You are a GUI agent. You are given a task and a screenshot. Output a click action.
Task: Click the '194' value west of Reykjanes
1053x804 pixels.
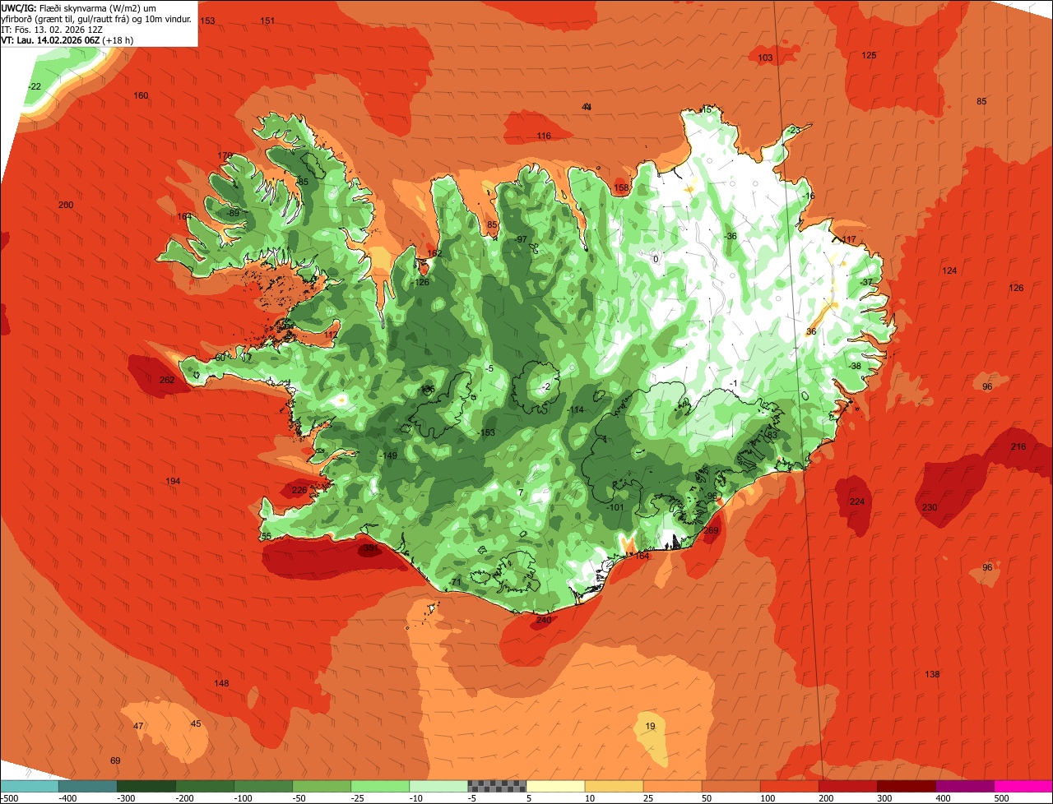173,481
